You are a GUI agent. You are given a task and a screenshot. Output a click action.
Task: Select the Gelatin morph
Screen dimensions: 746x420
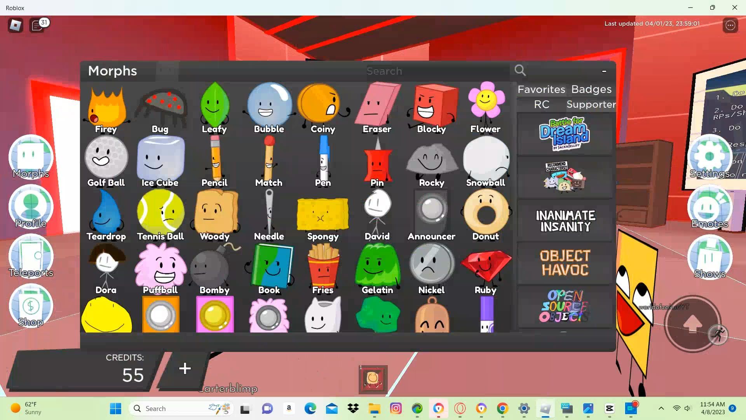[x=377, y=269]
